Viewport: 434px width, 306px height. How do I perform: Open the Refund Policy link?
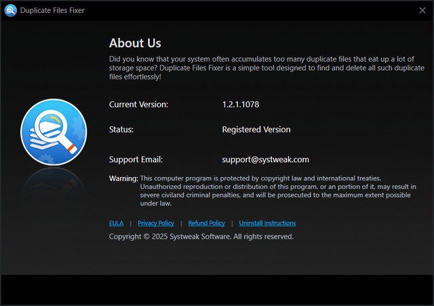[206, 223]
